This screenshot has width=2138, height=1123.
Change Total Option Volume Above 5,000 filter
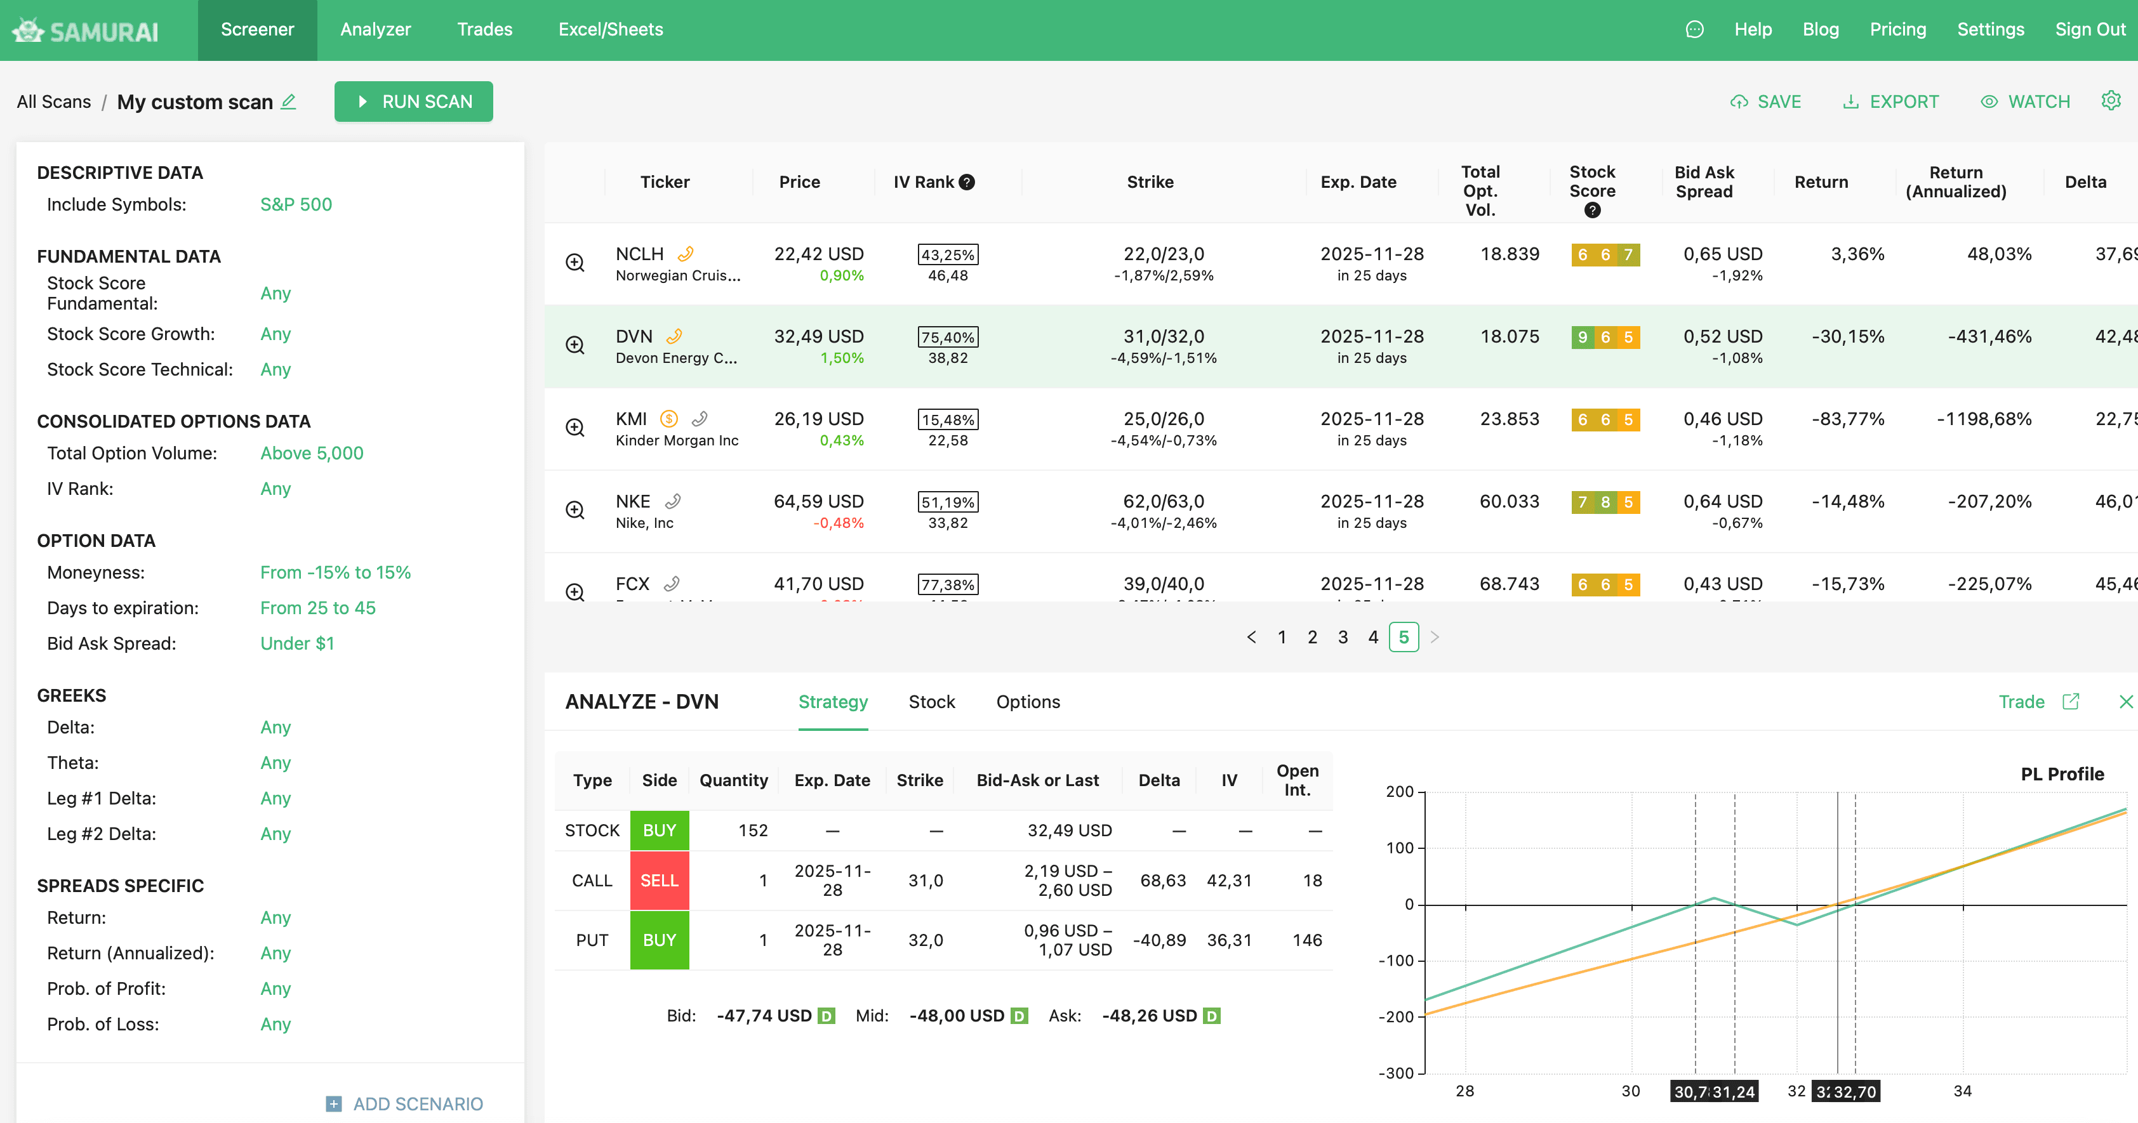[312, 453]
